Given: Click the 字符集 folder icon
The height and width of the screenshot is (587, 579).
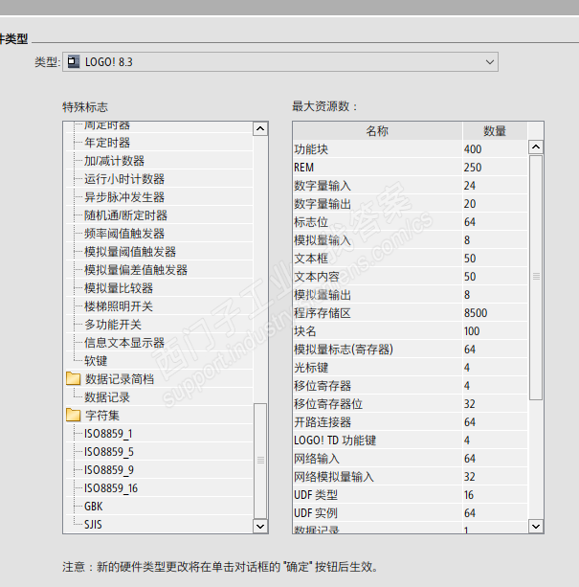Looking at the screenshot, I should (74, 415).
